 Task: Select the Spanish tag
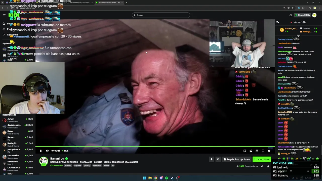[x=68, y=165]
